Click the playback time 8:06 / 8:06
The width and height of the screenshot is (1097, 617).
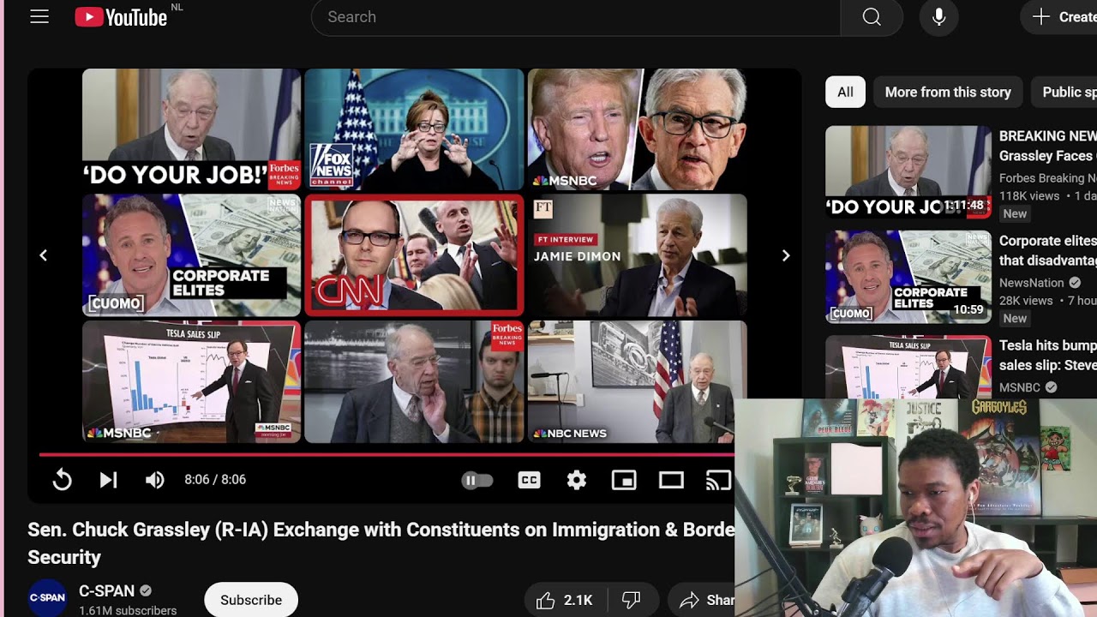click(x=215, y=480)
